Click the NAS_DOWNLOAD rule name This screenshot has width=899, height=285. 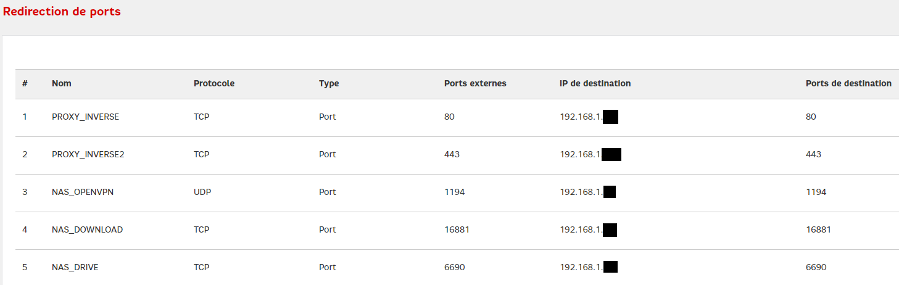[87, 229]
